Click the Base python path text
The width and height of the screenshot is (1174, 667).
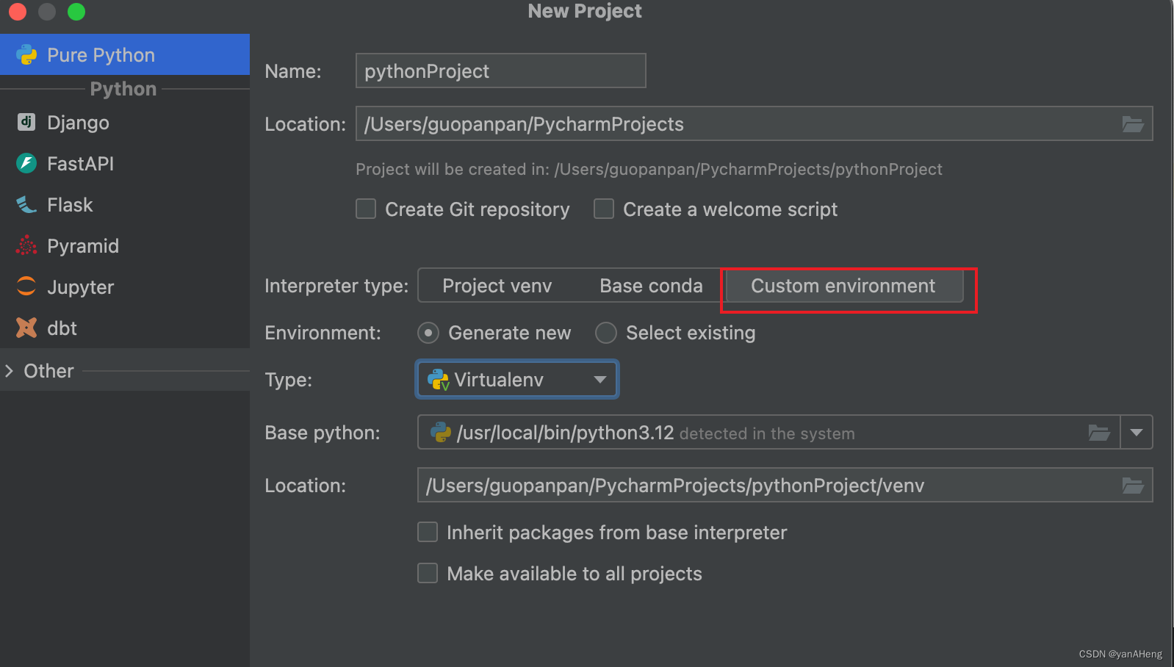pos(565,433)
